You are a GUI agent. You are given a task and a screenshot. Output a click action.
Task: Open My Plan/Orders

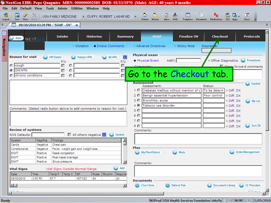point(148,152)
